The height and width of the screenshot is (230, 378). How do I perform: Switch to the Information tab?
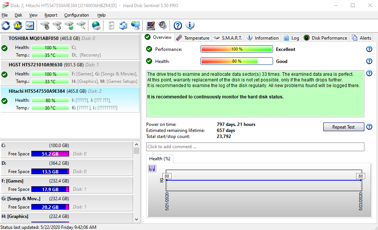coord(263,38)
